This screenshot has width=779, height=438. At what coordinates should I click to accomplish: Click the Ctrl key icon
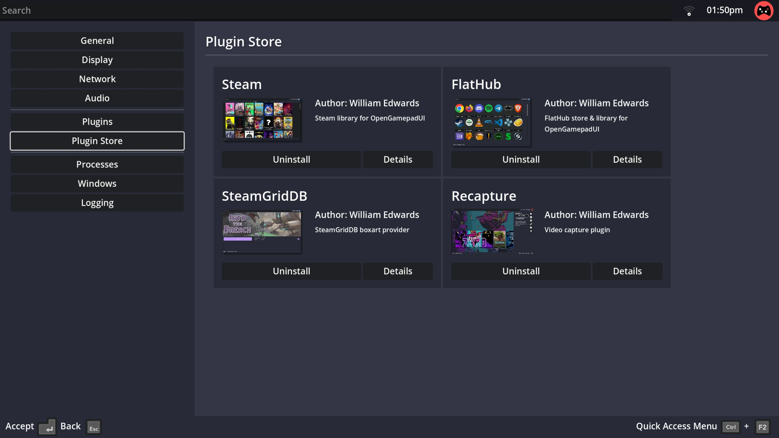pyautogui.click(x=731, y=427)
